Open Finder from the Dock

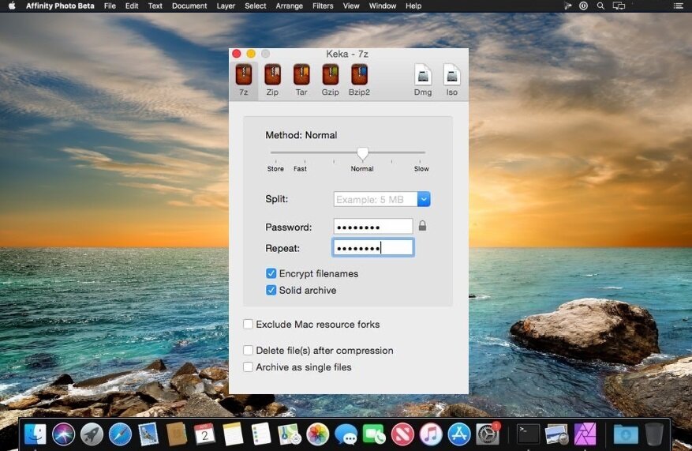point(35,434)
